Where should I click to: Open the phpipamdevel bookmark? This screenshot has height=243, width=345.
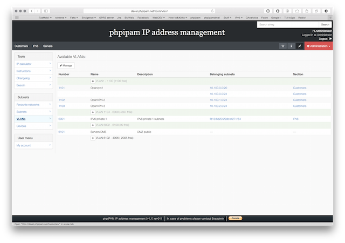coord(212,18)
